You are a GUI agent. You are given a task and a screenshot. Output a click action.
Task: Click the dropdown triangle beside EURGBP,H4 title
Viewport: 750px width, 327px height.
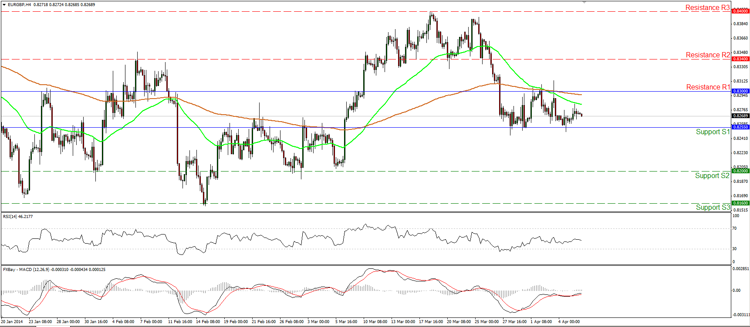click(x=4, y=5)
